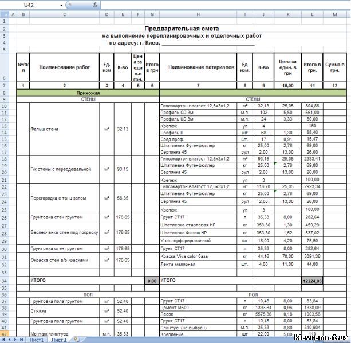Jump to last sheet with the navigation arrow
Viewport: 351px width, 343px height.
22,340
